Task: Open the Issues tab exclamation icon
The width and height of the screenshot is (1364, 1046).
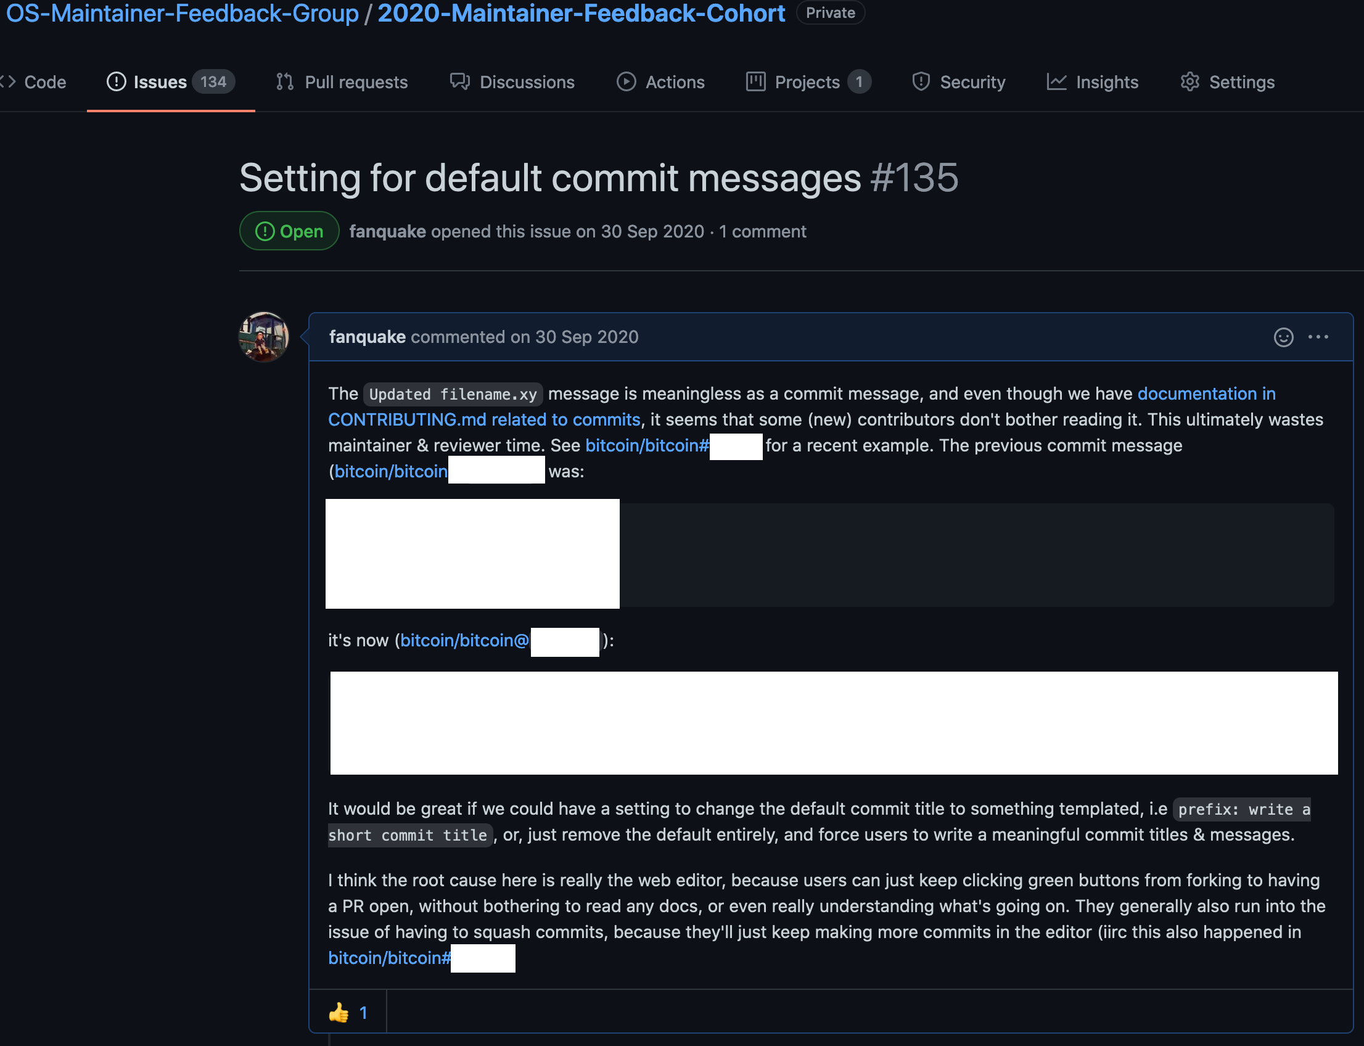Action: click(x=116, y=81)
